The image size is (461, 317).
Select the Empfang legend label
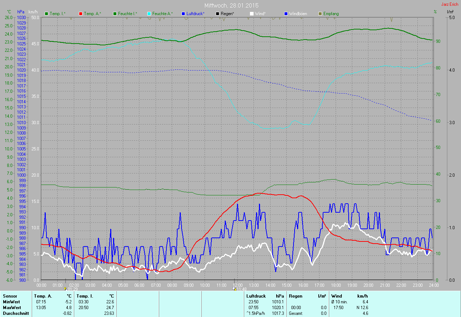(x=331, y=14)
